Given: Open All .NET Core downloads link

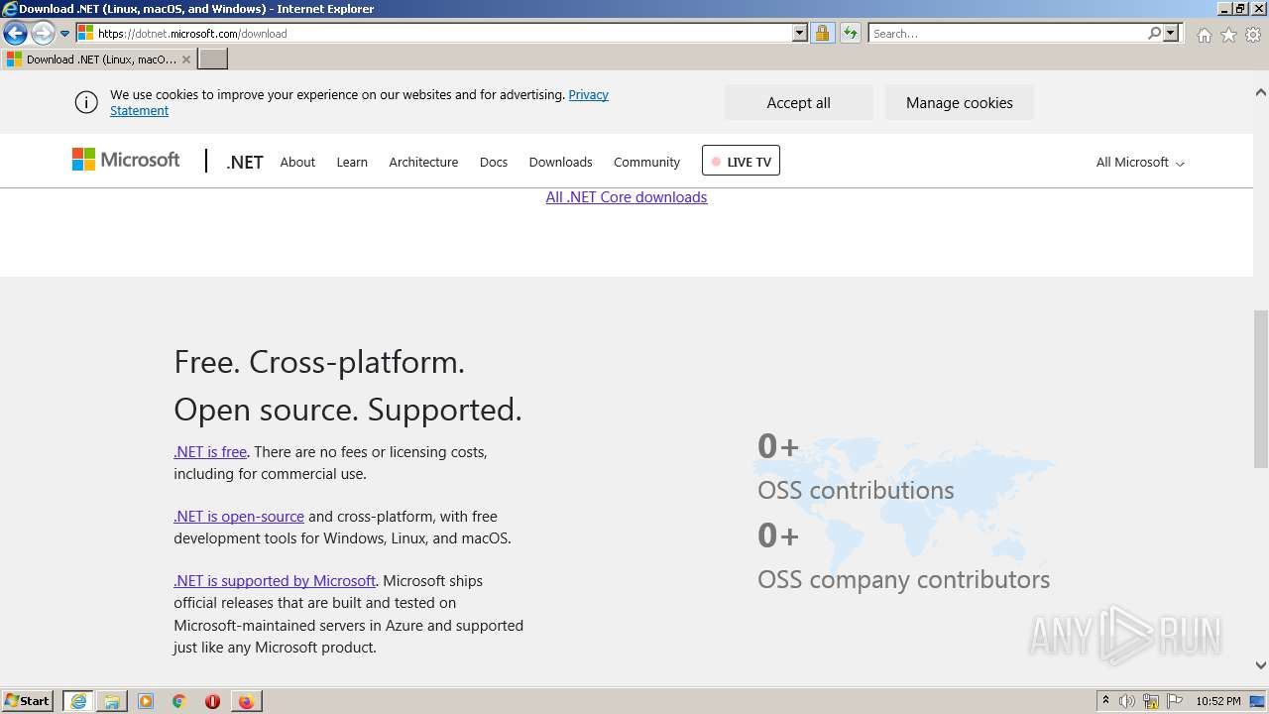Looking at the screenshot, I should tap(627, 197).
